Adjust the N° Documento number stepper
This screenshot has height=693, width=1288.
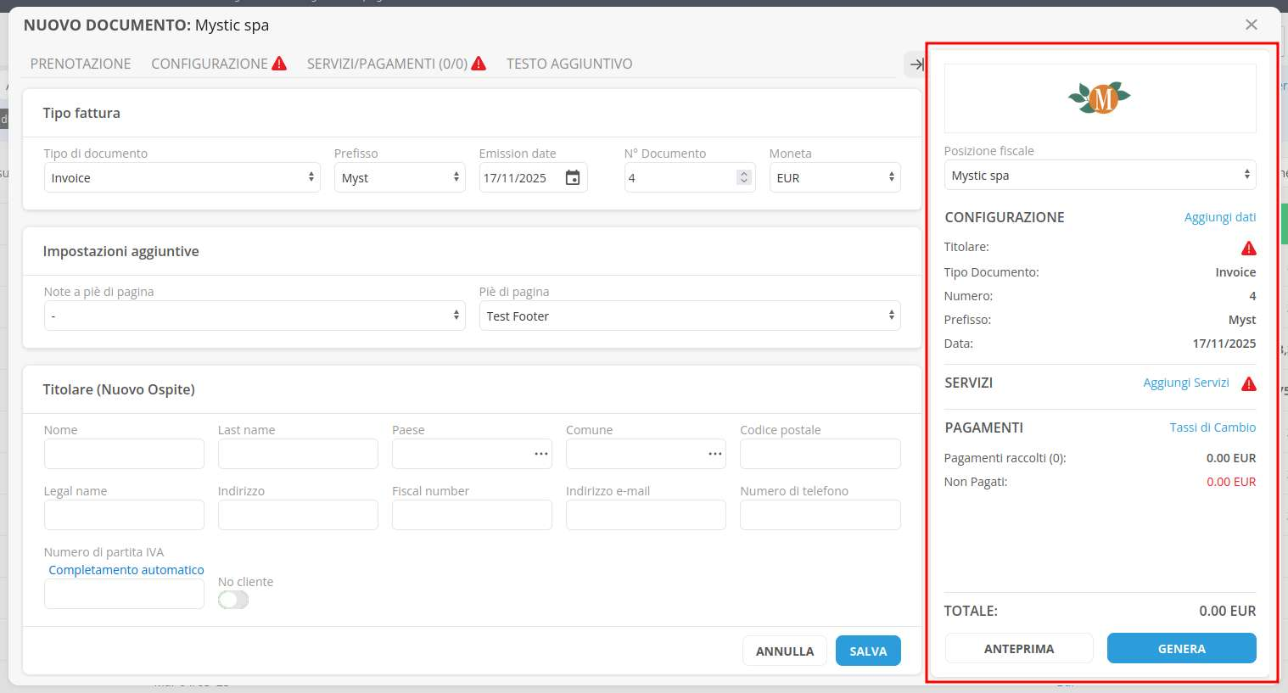click(x=743, y=178)
